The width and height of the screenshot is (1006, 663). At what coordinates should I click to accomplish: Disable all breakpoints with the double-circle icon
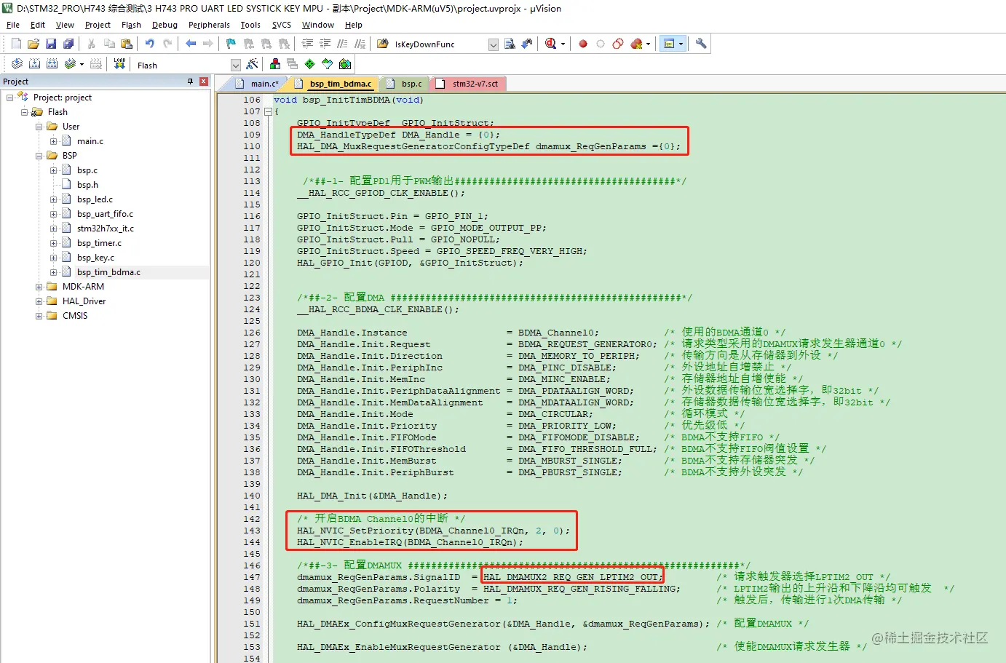[618, 44]
